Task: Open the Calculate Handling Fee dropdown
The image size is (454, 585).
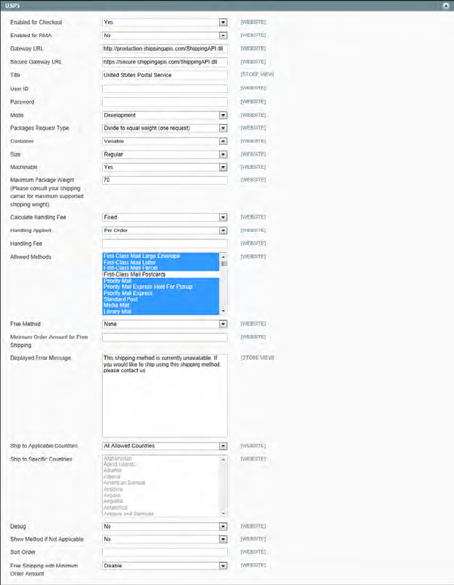Action: (x=165, y=217)
